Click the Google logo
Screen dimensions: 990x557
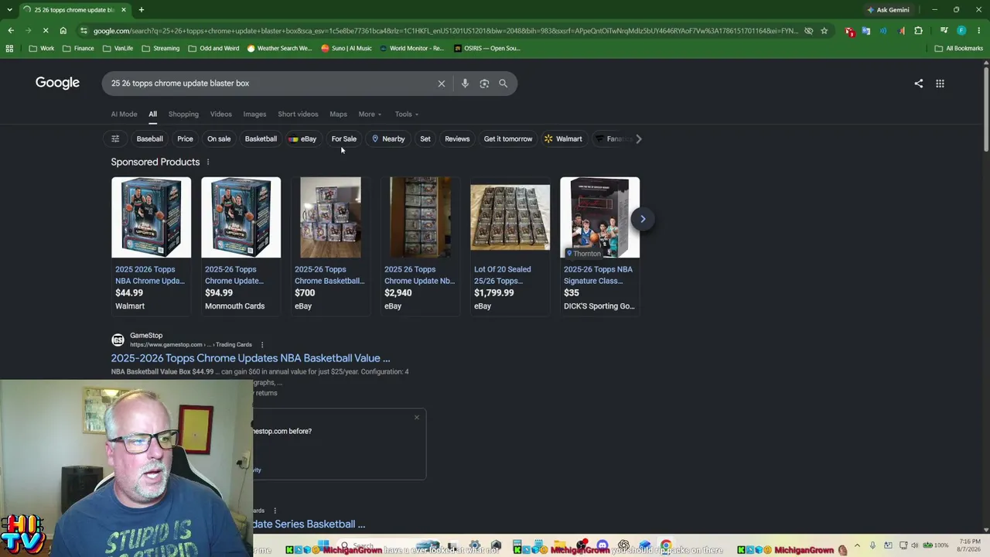(57, 83)
